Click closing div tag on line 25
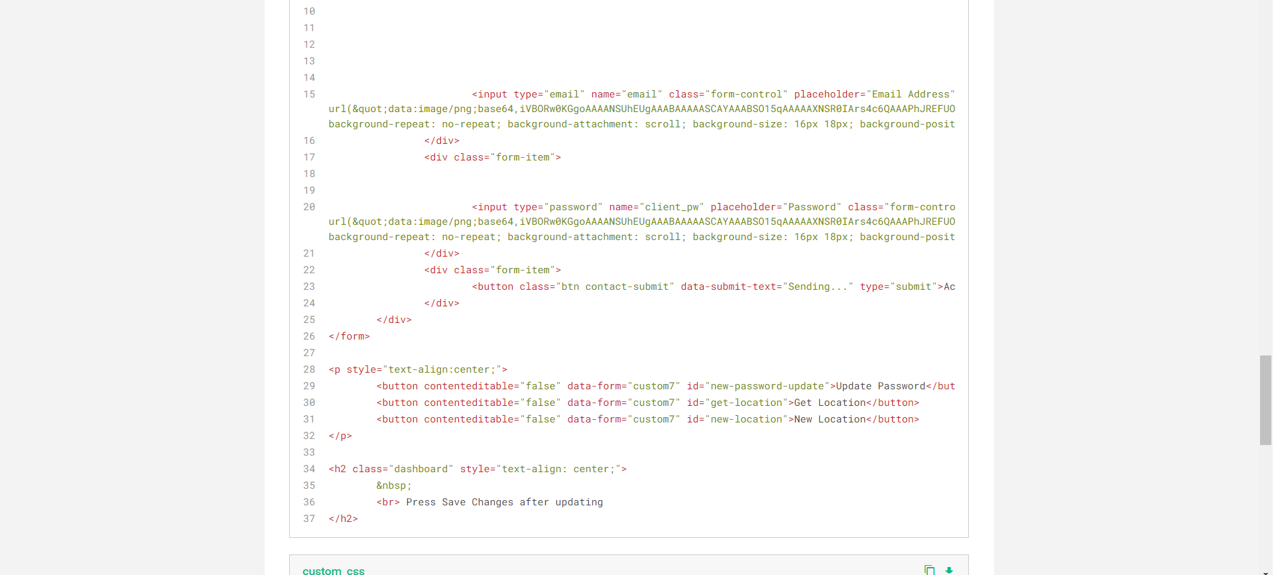Viewport: 1280px width, 575px height. tap(394, 320)
